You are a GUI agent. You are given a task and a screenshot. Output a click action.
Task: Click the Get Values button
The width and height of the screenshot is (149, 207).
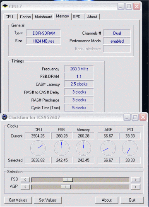[x=18, y=200]
